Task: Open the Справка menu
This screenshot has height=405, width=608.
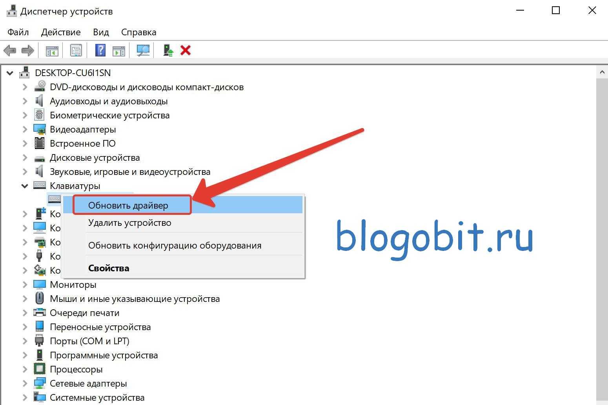Action: (x=138, y=32)
